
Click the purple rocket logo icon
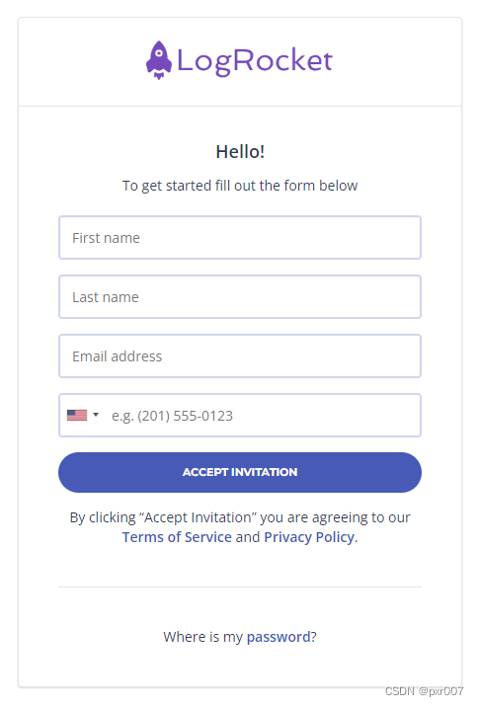(x=158, y=60)
